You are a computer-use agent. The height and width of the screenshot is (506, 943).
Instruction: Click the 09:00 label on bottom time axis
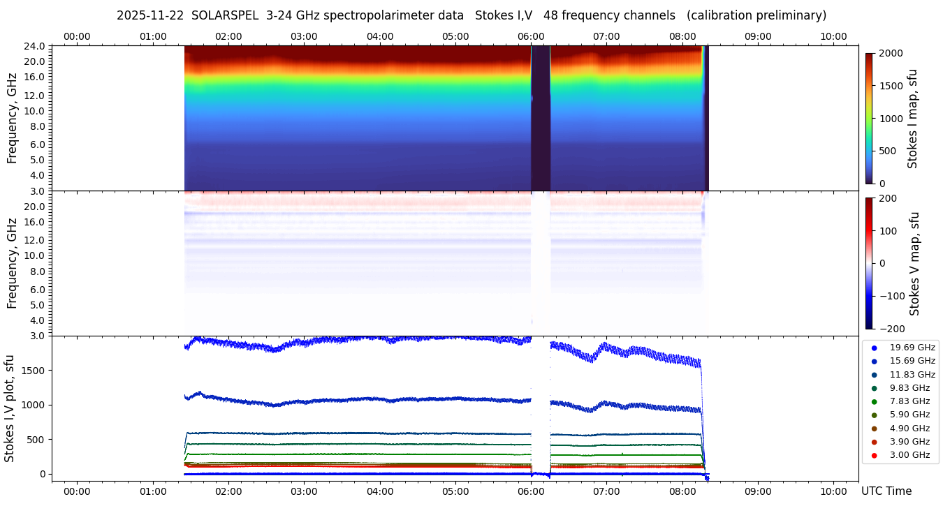click(x=757, y=491)
